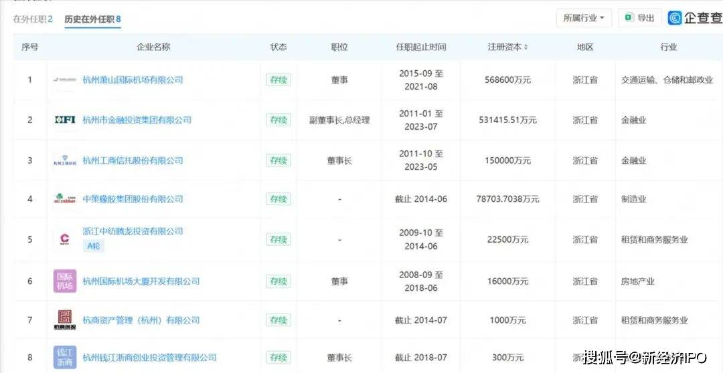This screenshot has height=373, width=723.
Task: Click the 22500万元 capital cell
Action: 507,239
